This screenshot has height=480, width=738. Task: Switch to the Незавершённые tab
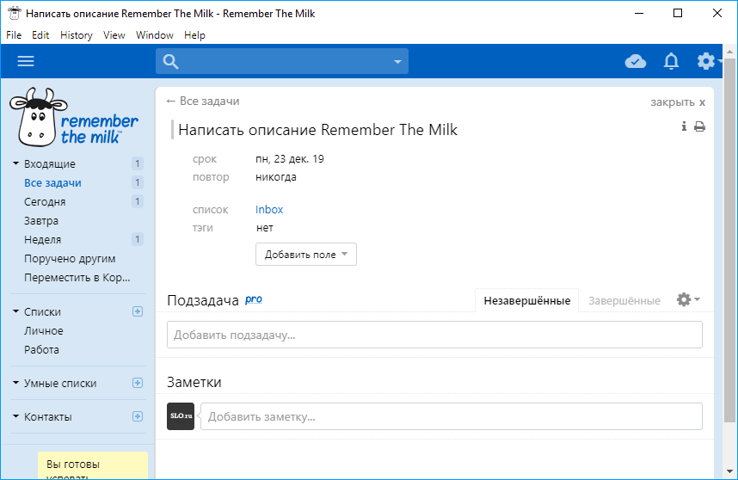point(526,300)
